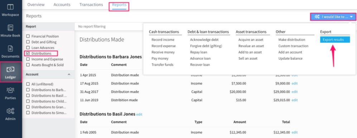Select the $20,000.00 amount cell

238,92
